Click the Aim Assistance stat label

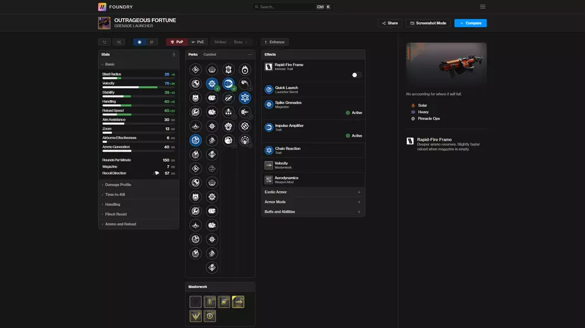[114, 120]
